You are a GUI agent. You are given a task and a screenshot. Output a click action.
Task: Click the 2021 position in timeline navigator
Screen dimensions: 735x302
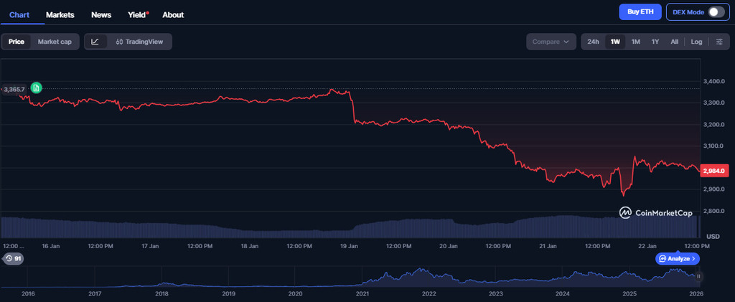(x=362, y=293)
